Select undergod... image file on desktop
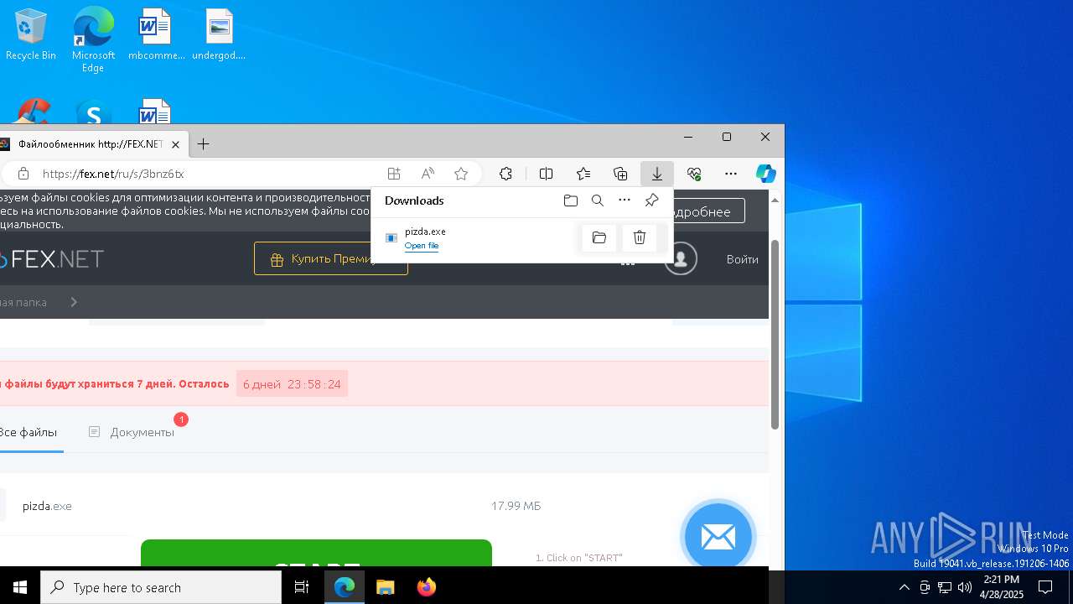Viewport: 1073px width, 604px height. [x=219, y=35]
